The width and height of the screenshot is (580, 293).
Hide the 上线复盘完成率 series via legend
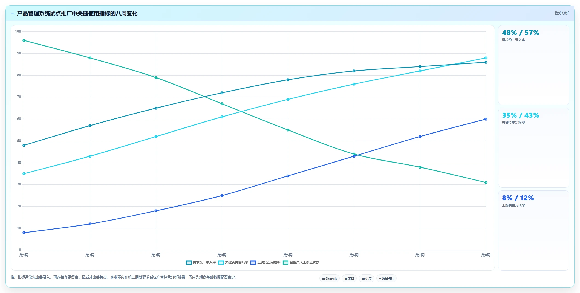[x=266, y=262]
